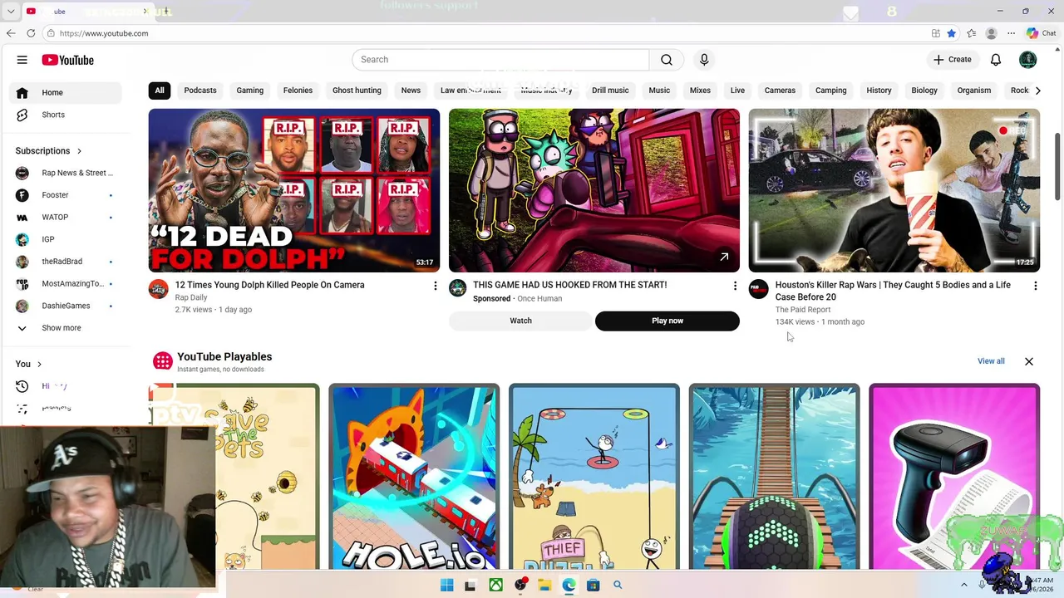Click the YouTube logo

[68, 60]
